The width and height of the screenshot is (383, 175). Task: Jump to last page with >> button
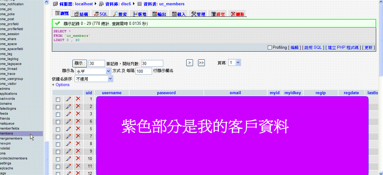click(201, 63)
